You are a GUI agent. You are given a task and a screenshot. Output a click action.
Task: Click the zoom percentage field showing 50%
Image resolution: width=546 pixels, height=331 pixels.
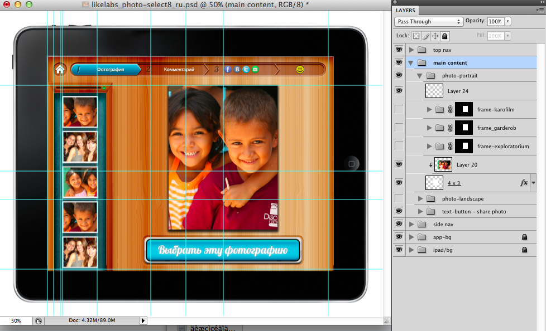tap(16, 321)
